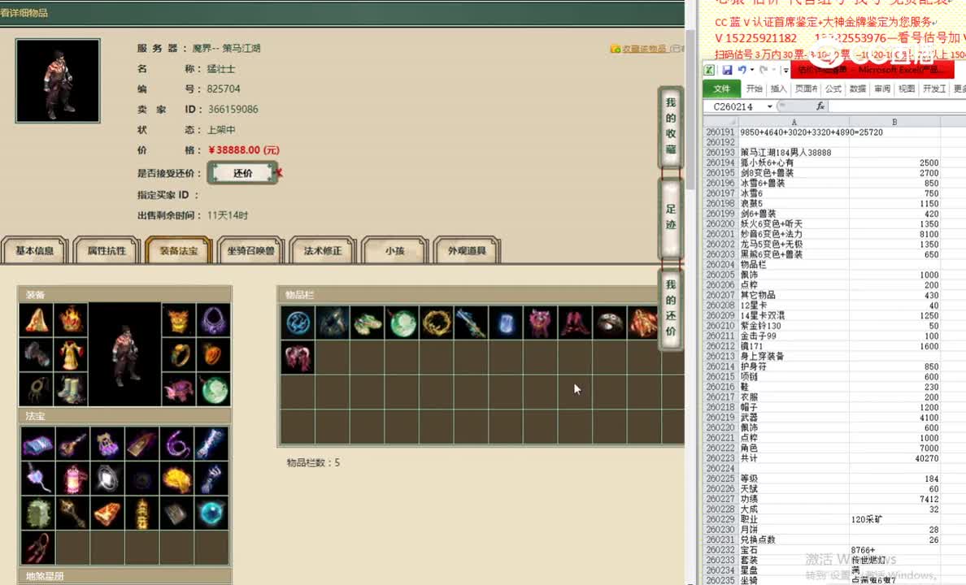
Task: Open the Excel application icon menu
Action: click(x=710, y=70)
